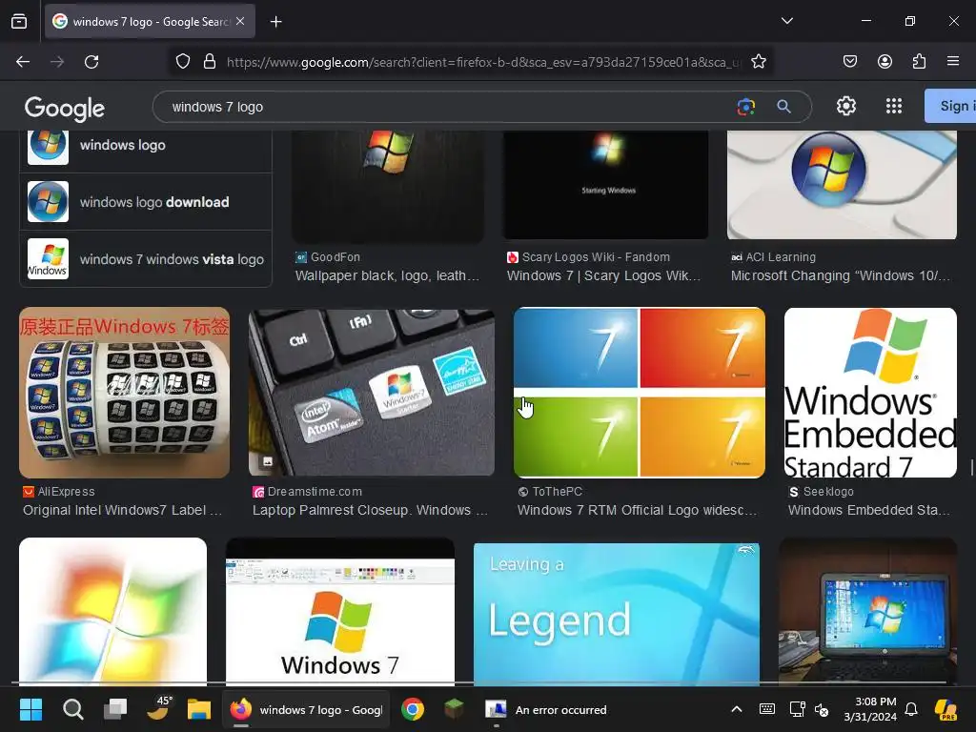Select 'windows logo download' related search
This screenshot has width=976, height=732.
tap(146, 202)
